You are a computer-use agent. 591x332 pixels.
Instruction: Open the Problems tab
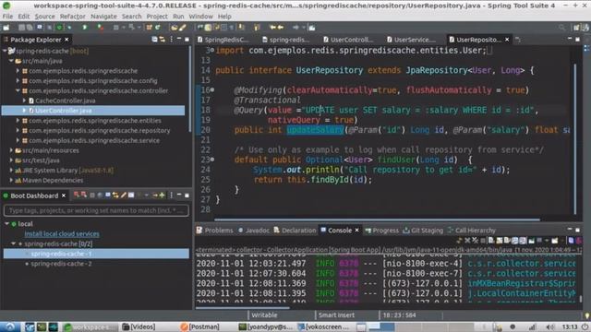tap(215, 231)
